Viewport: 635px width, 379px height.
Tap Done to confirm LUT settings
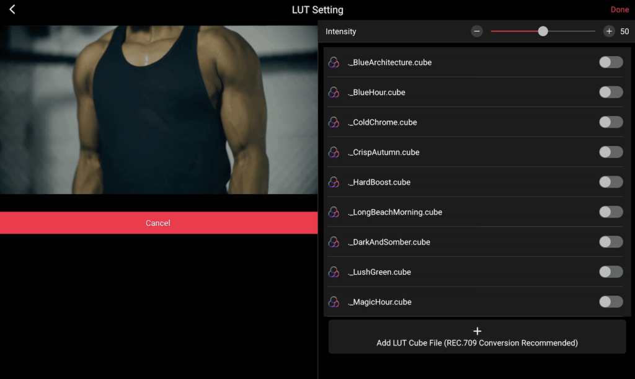pos(619,9)
